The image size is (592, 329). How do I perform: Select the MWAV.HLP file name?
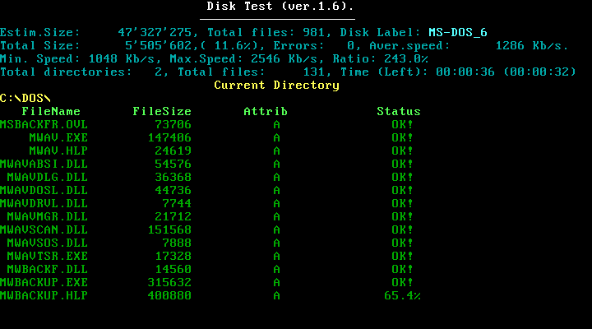click(58, 151)
